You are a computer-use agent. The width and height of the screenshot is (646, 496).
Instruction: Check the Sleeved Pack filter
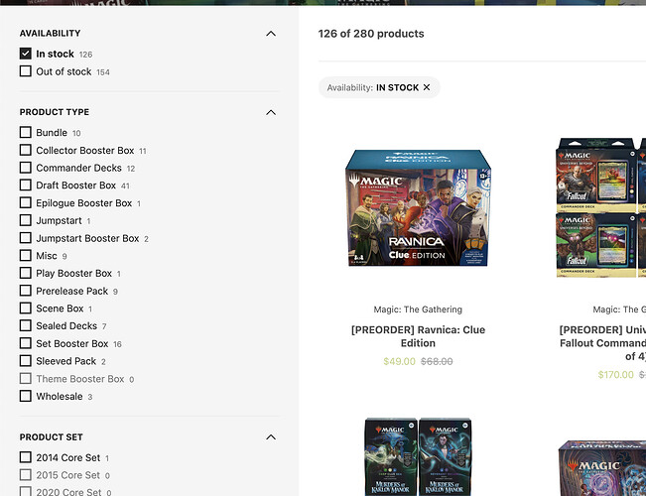26,361
